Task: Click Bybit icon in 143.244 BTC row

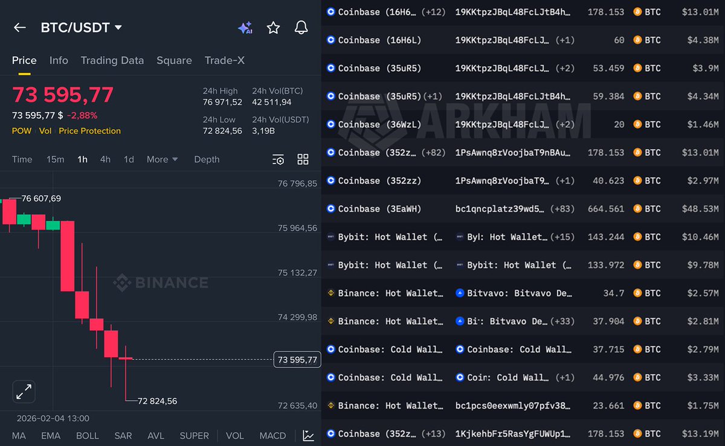Action: pos(330,237)
